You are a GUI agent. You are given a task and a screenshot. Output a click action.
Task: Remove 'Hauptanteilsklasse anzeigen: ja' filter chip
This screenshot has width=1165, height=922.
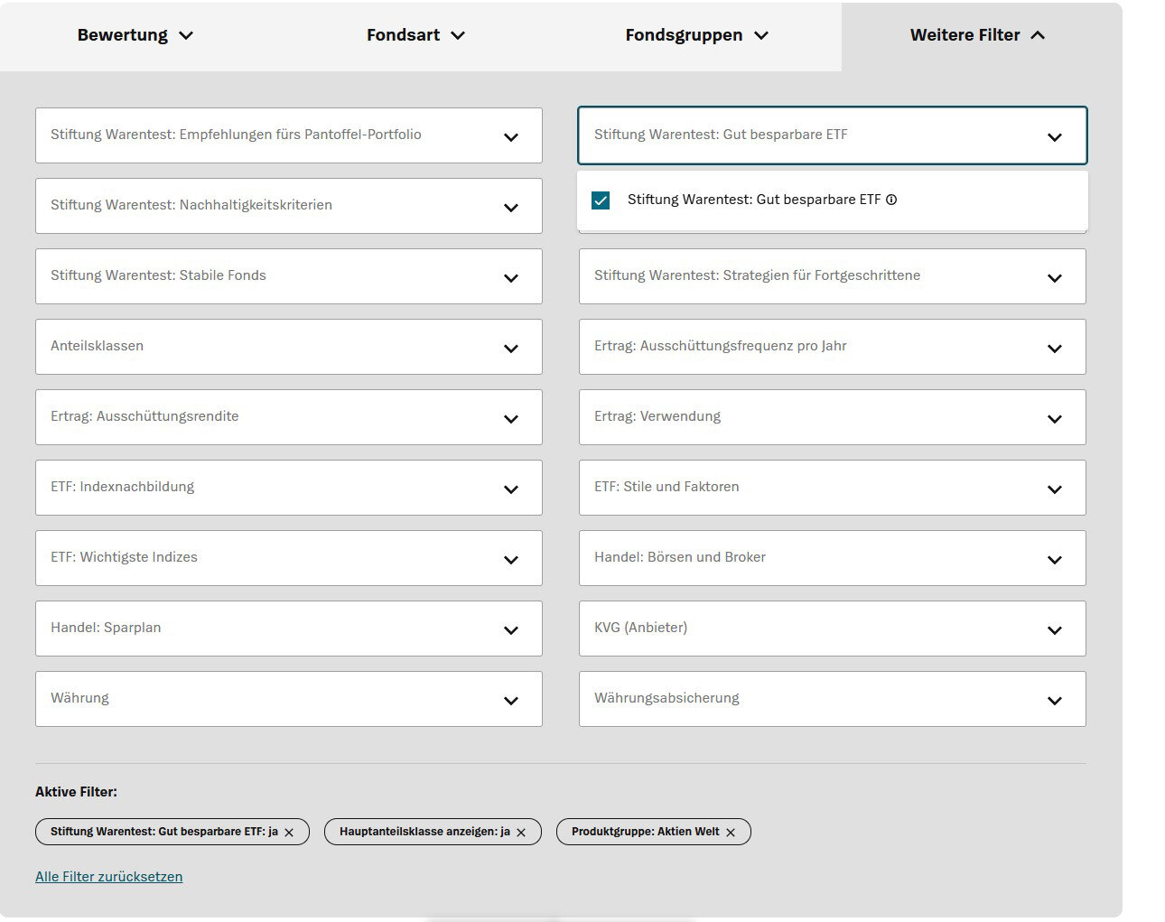tap(521, 833)
